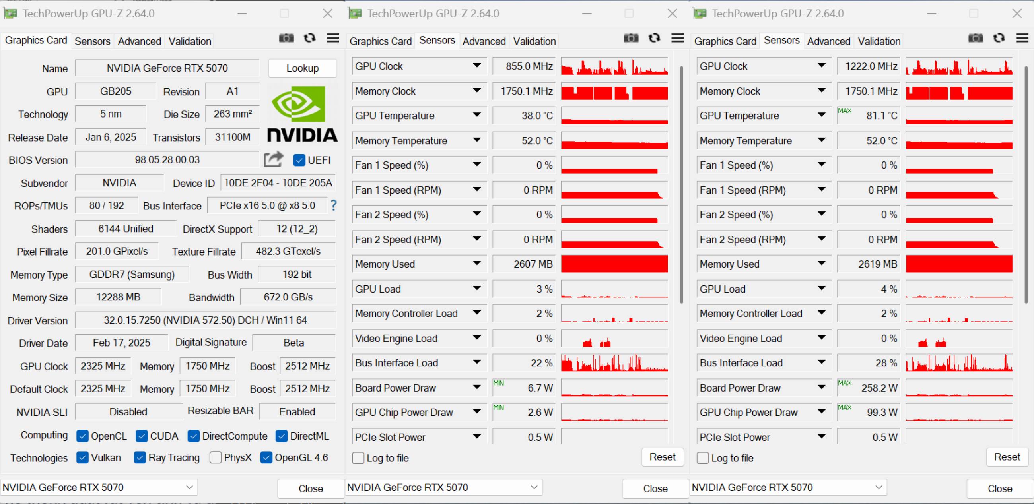This screenshot has height=504, width=1034.
Task: Click refresh icon in left GPU-Z window
Action: pyautogui.click(x=309, y=38)
